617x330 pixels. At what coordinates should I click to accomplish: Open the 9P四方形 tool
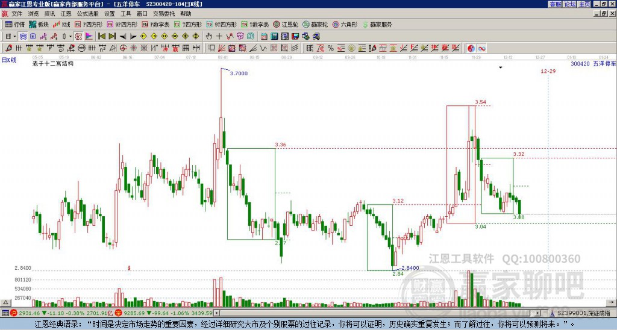click(x=122, y=24)
